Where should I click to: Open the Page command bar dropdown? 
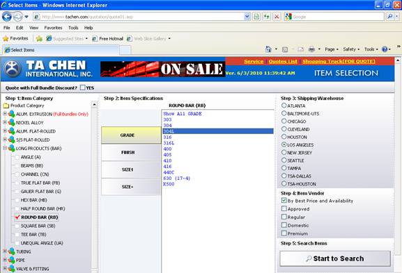[332, 49]
